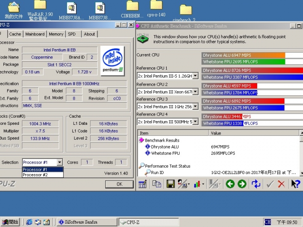Image resolution: width=303 pixels, height=227 pixels.
Task: Click the third quick launch icon
Action: tap(46, 222)
